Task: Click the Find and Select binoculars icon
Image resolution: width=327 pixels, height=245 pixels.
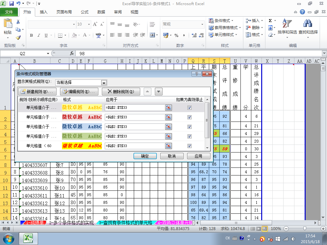Action: [308, 23]
